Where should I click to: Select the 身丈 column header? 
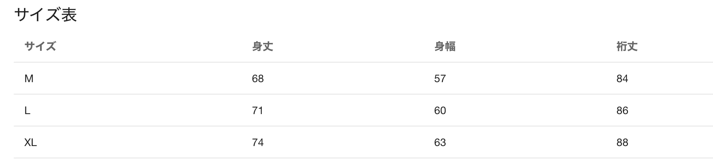click(x=262, y=46)
